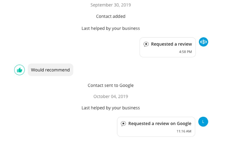
Task: Click Last helped by your business under Contact added
Action: point(111,28)
